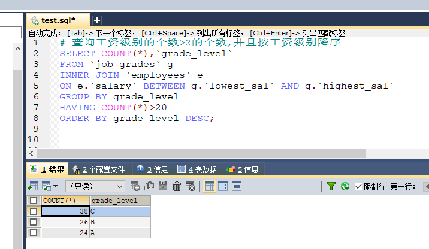The width and height of the screenshot is (429, 249).
Task: Switch to grid view mode
Action: (x=209, y=186)
